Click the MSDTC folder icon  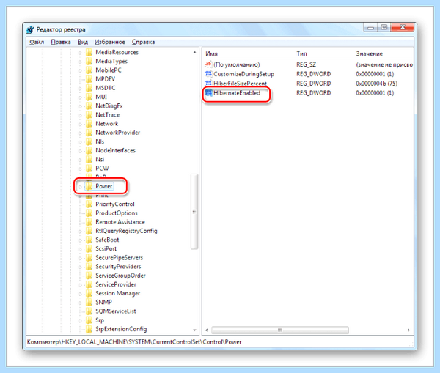point(89,88)
